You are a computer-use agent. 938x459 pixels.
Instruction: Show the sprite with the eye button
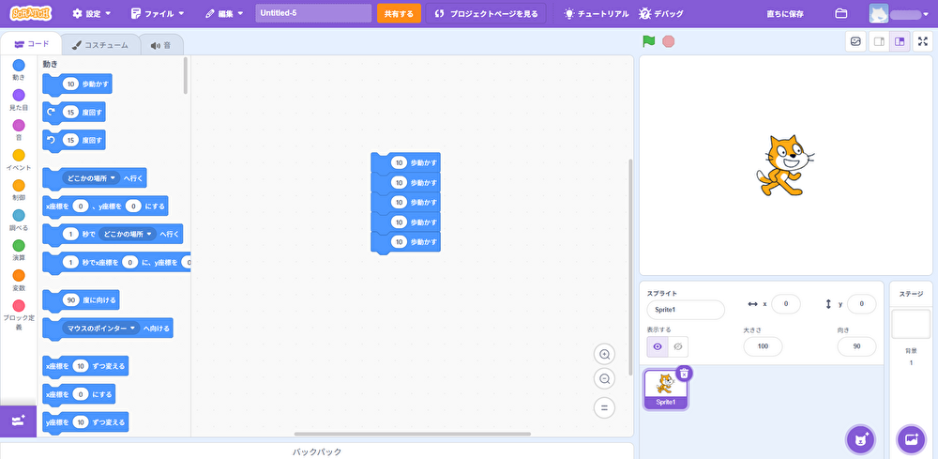658,346
